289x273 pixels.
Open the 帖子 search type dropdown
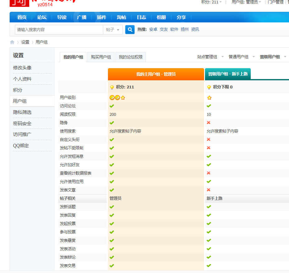[113, 30]
